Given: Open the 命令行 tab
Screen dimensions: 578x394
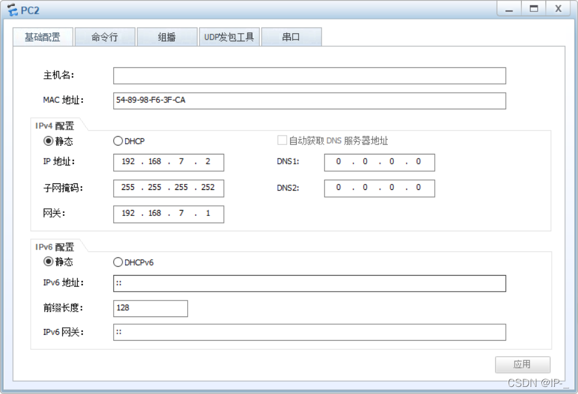Looking at the screenshot, I should [105, 37].
